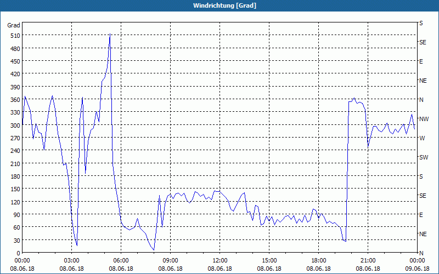Click the "E" compass label level with 90

(x=421, y=215)
